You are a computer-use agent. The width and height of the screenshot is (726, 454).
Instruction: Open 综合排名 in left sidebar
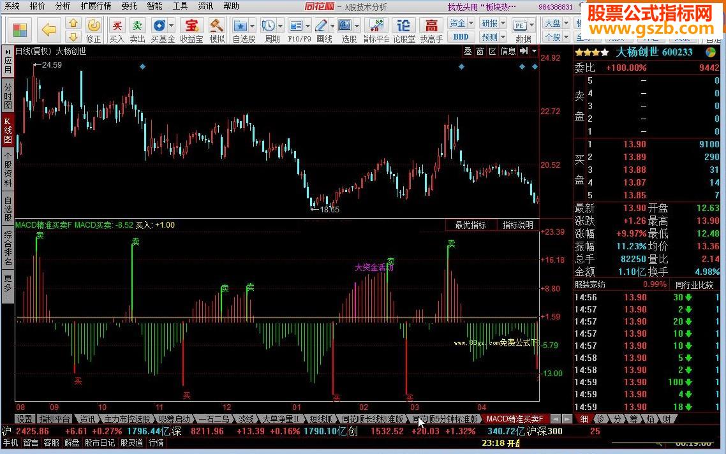click(x=8, y=249)
